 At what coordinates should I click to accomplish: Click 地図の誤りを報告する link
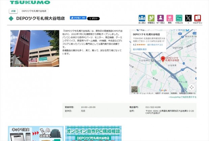[187, 93]
